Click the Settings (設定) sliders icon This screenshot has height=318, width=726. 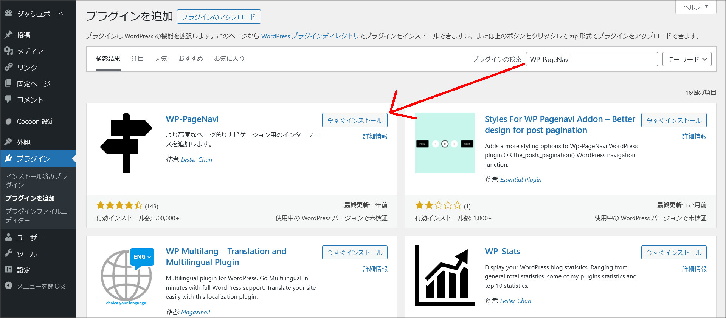(x=9, y=270)
